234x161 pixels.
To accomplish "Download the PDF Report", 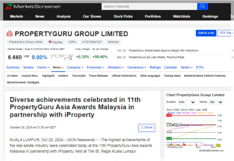I will point(226,33).
